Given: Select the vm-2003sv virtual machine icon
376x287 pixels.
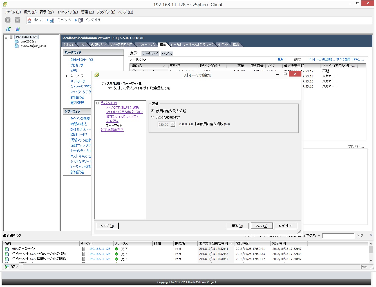Looking at the screenshot, I should pyautogui.click(x=17, y=41).
